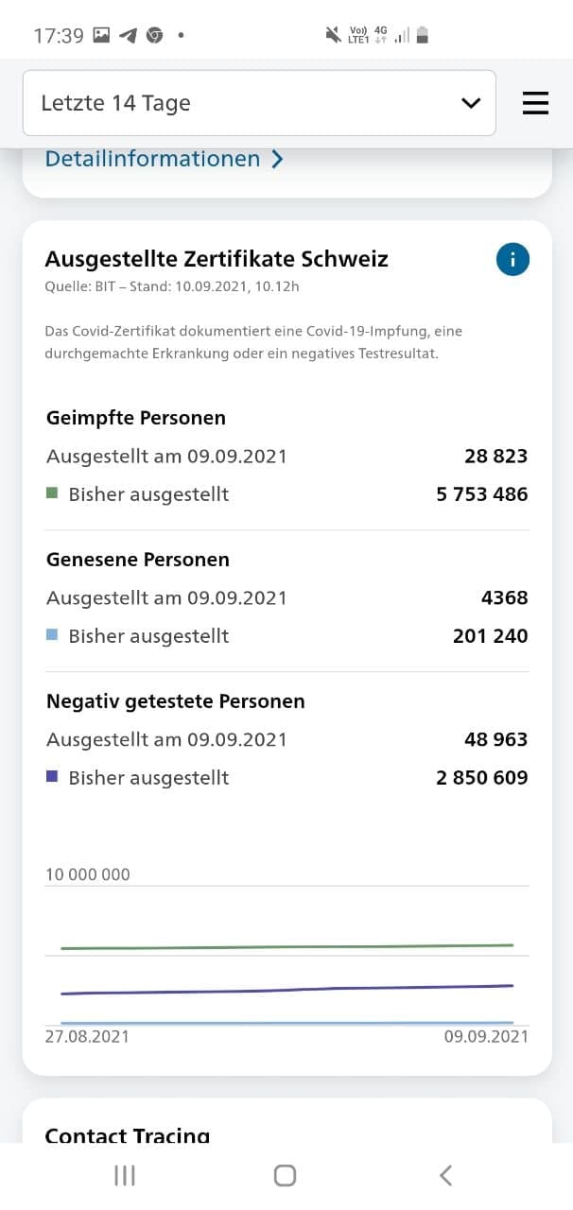573x1210 pixels.
Task: Click the dropdown chevron arrow
Action: point(471,103)
